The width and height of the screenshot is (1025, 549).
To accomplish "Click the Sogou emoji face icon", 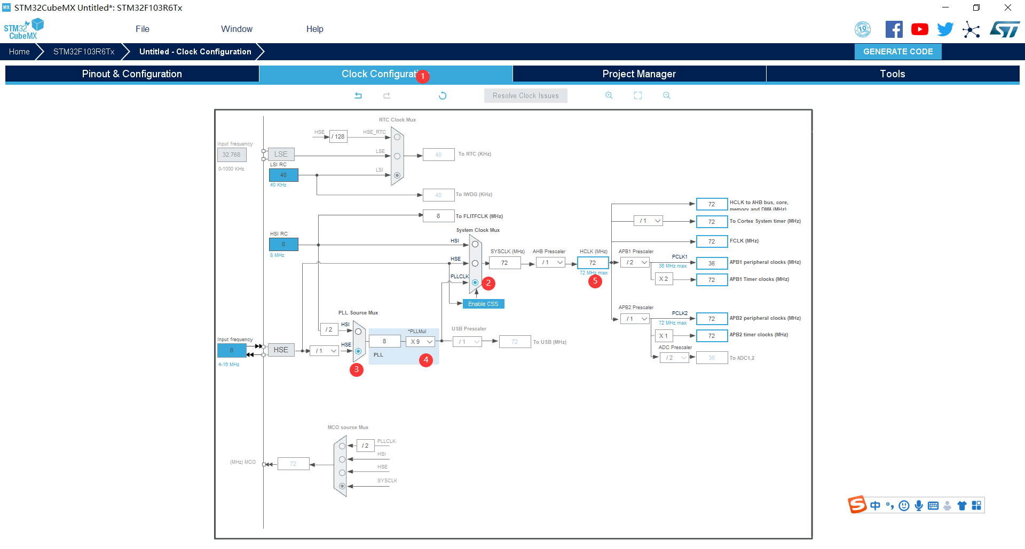I will point(904,506).
